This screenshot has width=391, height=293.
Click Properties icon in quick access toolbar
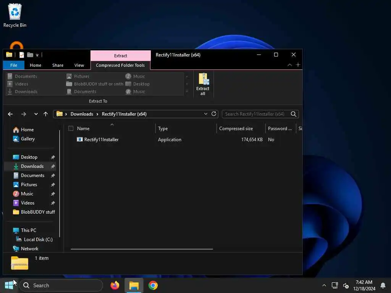(22, 55)
